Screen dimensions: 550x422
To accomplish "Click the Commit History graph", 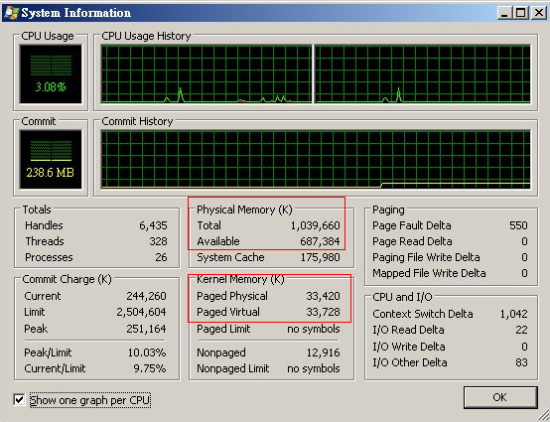I will click(316, 160).
